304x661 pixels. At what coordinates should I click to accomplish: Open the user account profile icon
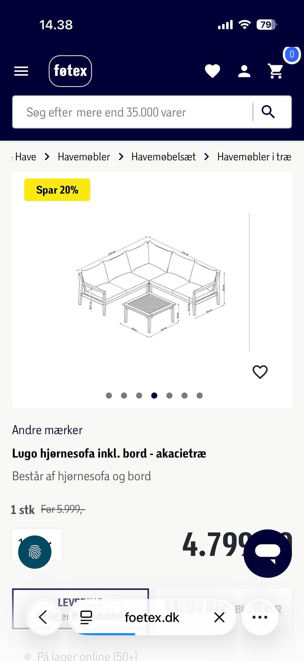point(244,71)
